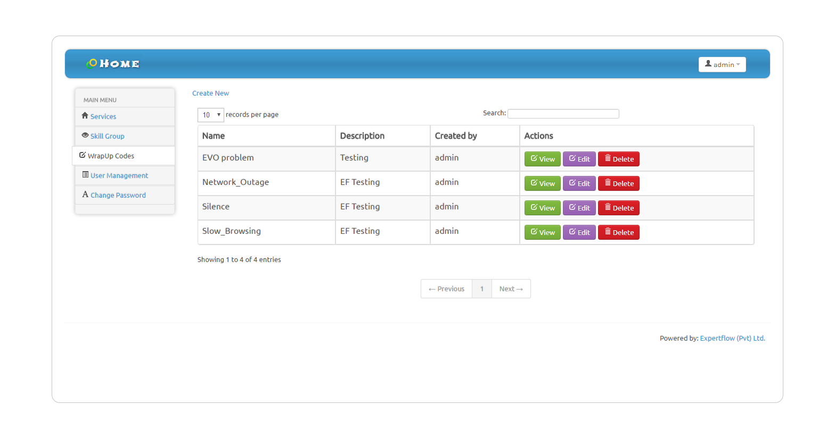835x438 pixels.
Task: View the Silence entry
Action: tap(543, 208)
